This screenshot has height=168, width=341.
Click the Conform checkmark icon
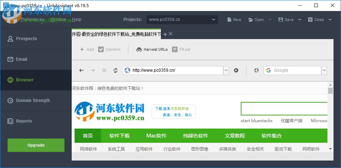(x=101, y=49)
